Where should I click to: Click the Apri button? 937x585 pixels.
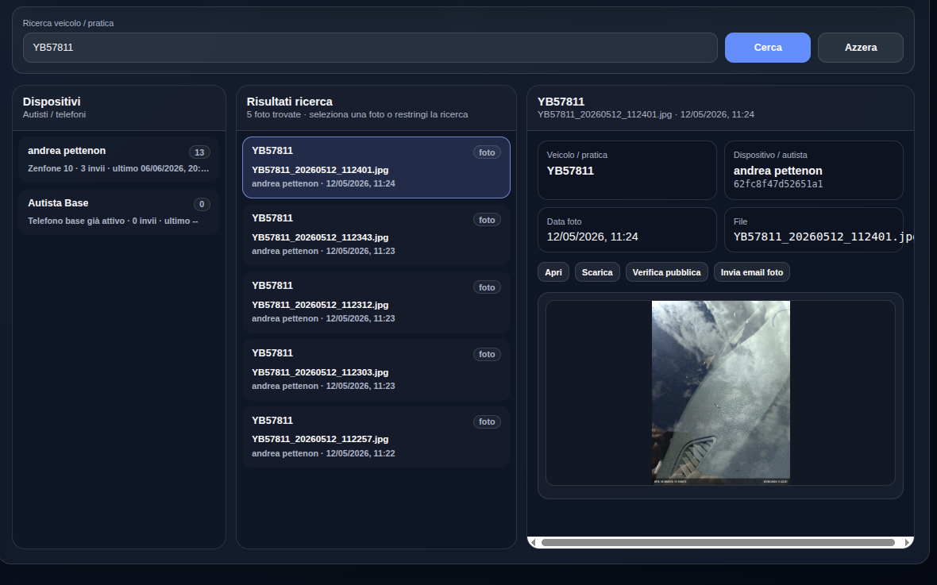553,272
